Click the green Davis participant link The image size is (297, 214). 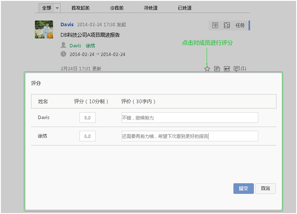(75, 46)
